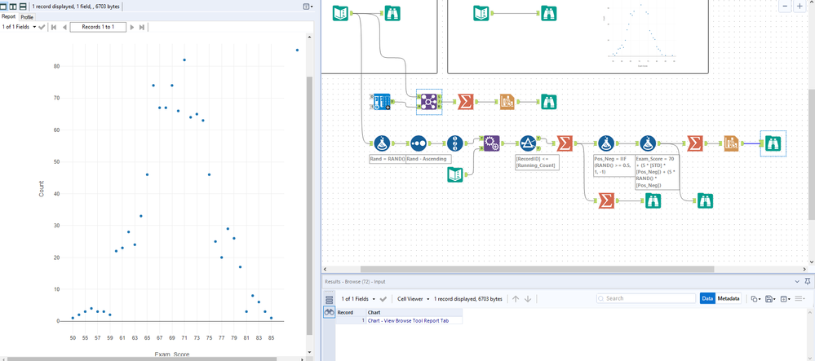Go to the first records page

tap(53, 27)
